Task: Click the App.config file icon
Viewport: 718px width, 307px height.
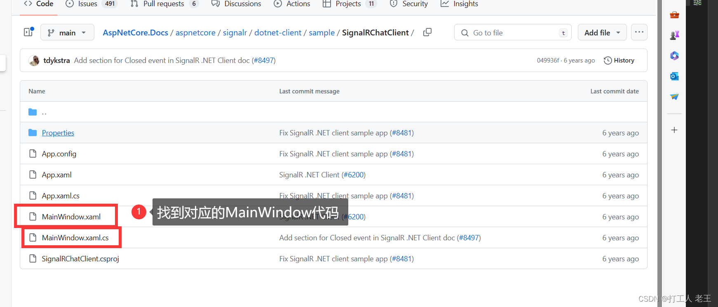Action: [33, 153]
